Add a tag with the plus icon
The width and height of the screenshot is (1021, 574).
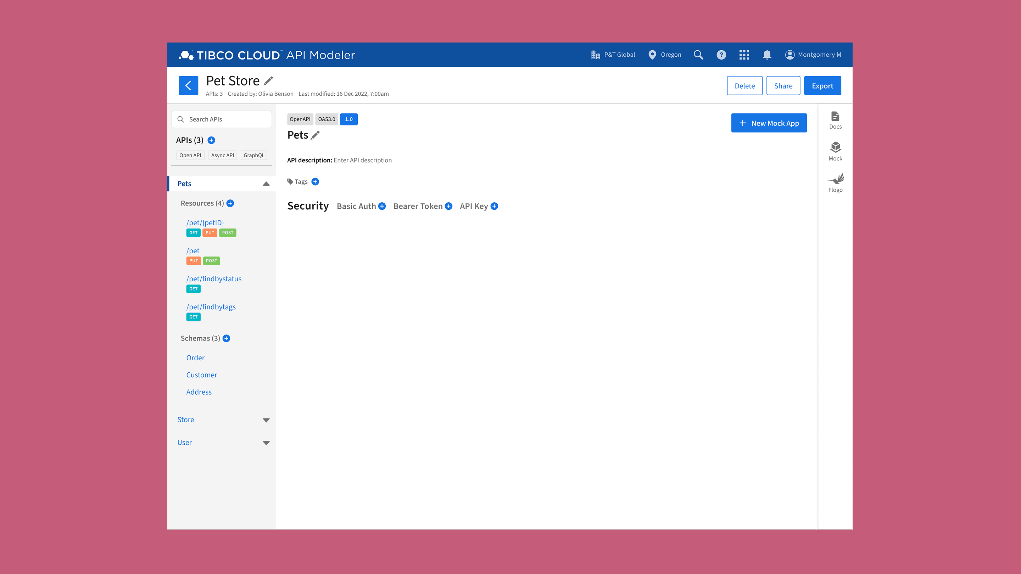tap(315, 181)
